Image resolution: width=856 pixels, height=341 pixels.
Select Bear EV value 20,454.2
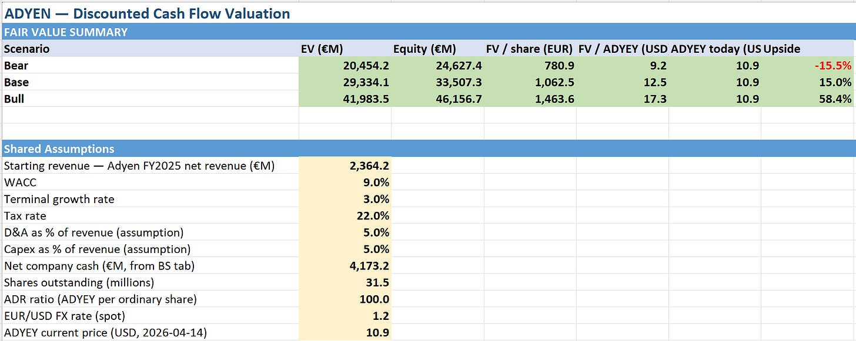345,66
